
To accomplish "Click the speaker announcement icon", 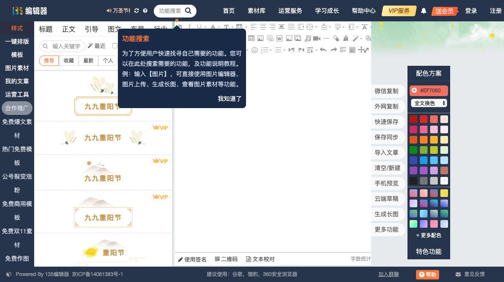I will [109, 11].
